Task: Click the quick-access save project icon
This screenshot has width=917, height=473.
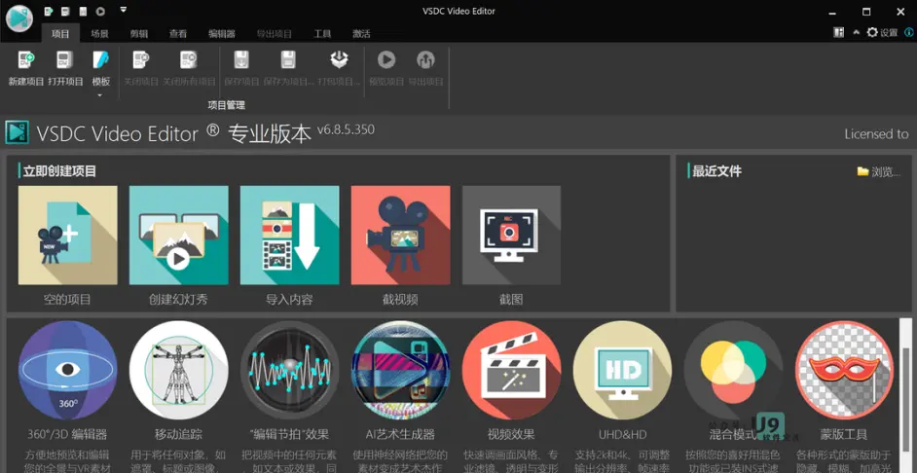Action: 83,11
